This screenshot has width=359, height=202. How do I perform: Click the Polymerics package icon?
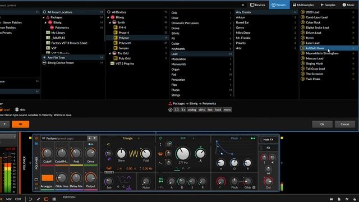tap(52, 27)
